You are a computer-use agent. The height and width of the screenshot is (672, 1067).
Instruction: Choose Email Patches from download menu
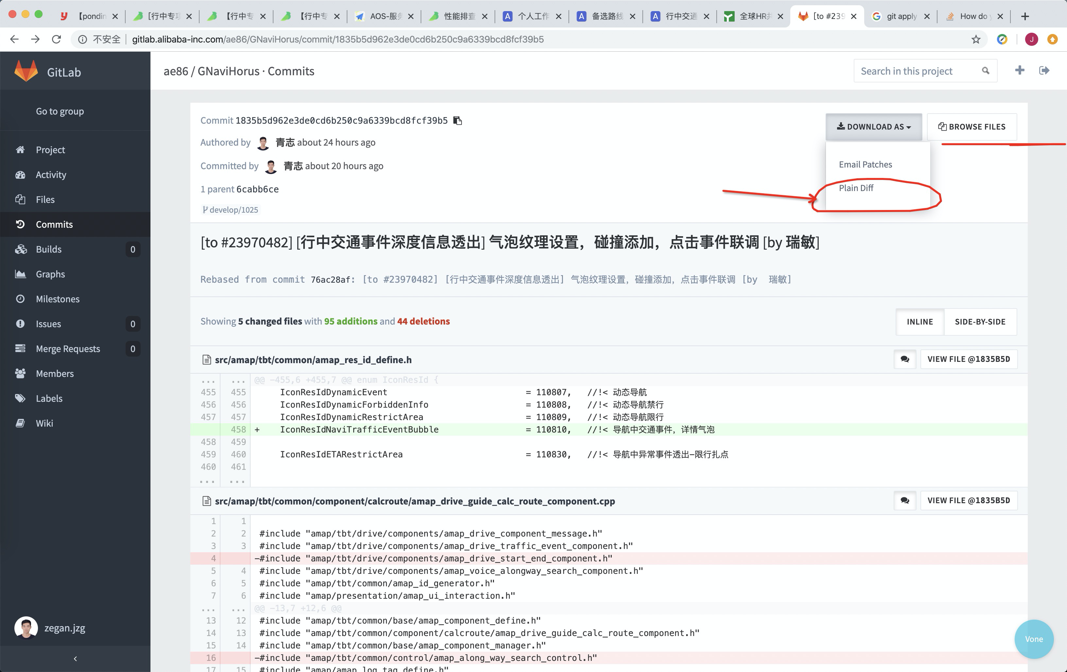[x=866, y=165]
